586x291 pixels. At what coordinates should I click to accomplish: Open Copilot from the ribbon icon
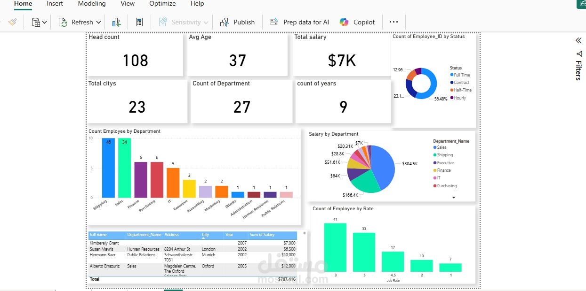click(344, 22)
